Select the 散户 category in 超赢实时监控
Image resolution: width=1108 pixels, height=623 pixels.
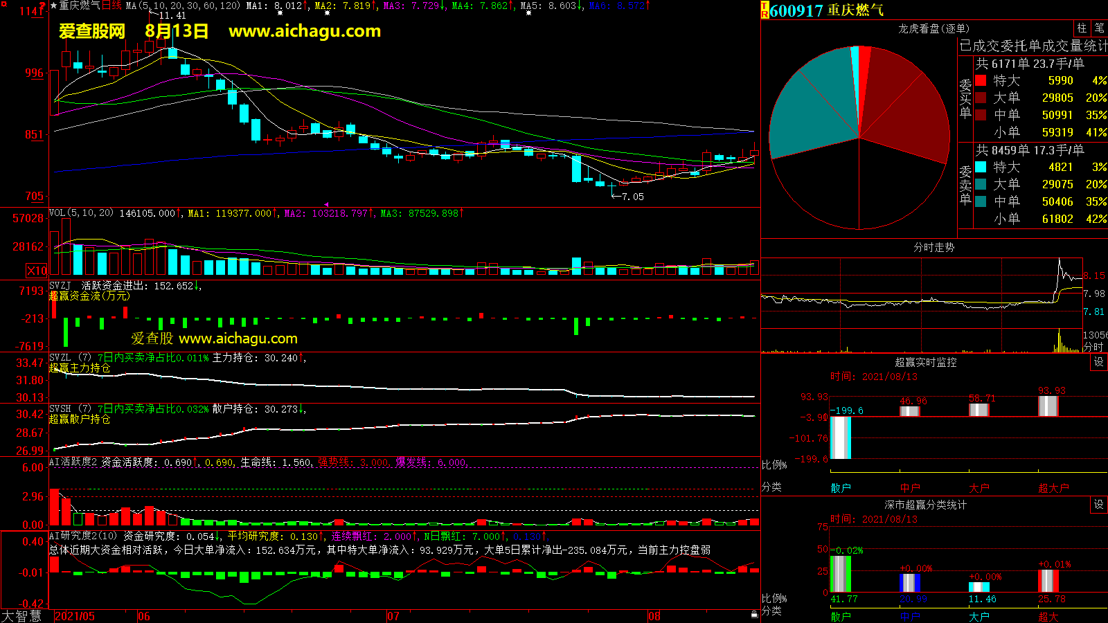click(x=840, y=488)
